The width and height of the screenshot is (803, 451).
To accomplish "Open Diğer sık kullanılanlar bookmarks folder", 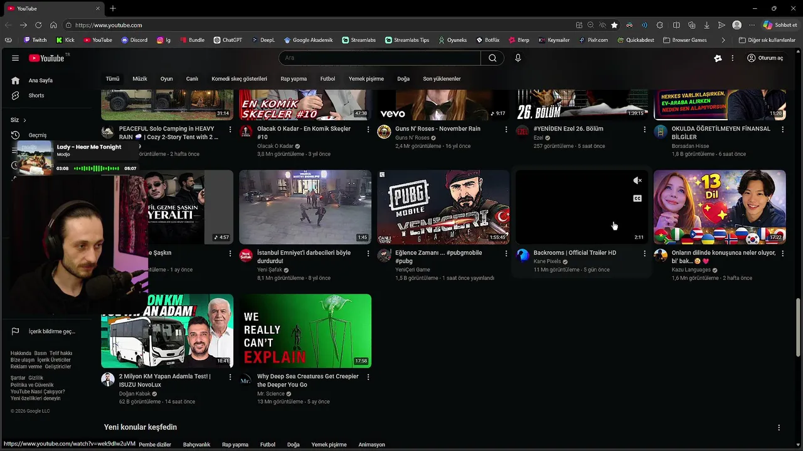I will [x=767, y=40].
